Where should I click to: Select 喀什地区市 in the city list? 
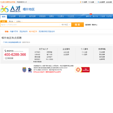[x=33, y=31]
